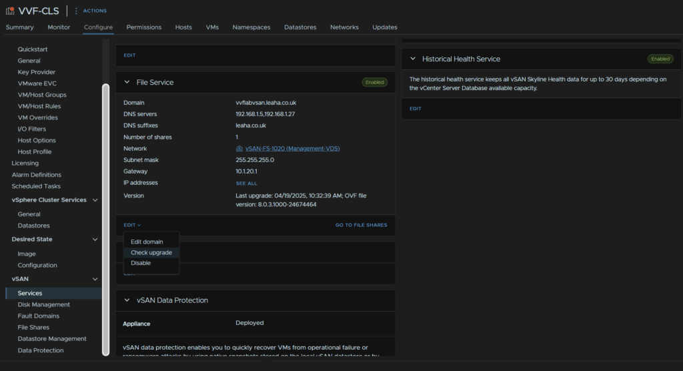Click the gateway value 10.1.20.1

[x=247, y=171]
